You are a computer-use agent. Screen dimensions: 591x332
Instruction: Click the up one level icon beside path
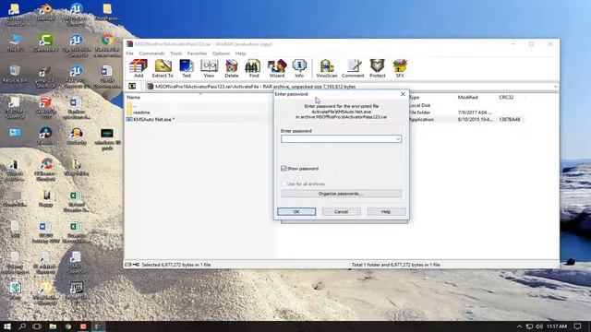tap(132, 86)
